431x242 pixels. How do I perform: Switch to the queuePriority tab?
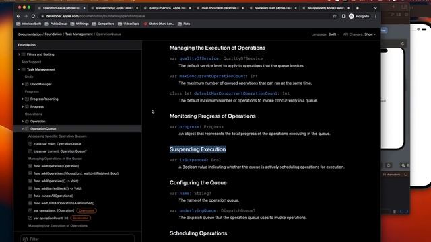114,8
